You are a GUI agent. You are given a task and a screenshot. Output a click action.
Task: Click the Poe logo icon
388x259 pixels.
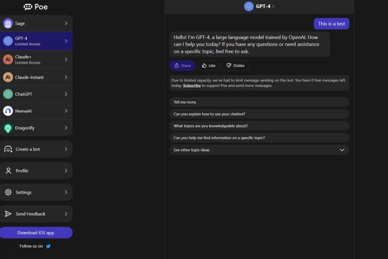tap(27, 6)
